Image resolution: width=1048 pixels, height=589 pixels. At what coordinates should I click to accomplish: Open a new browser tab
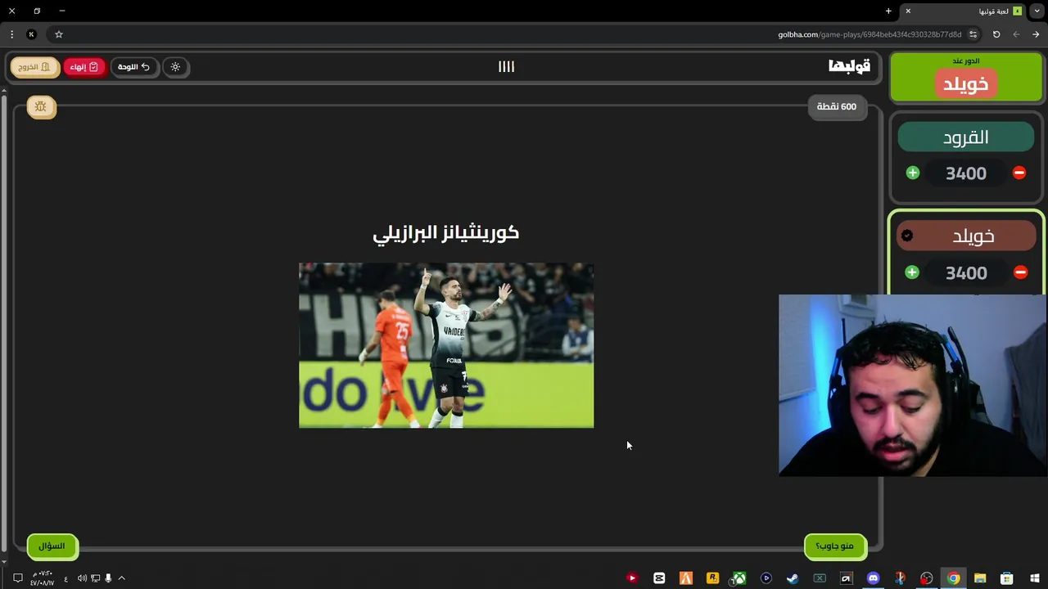click(888, 11)
